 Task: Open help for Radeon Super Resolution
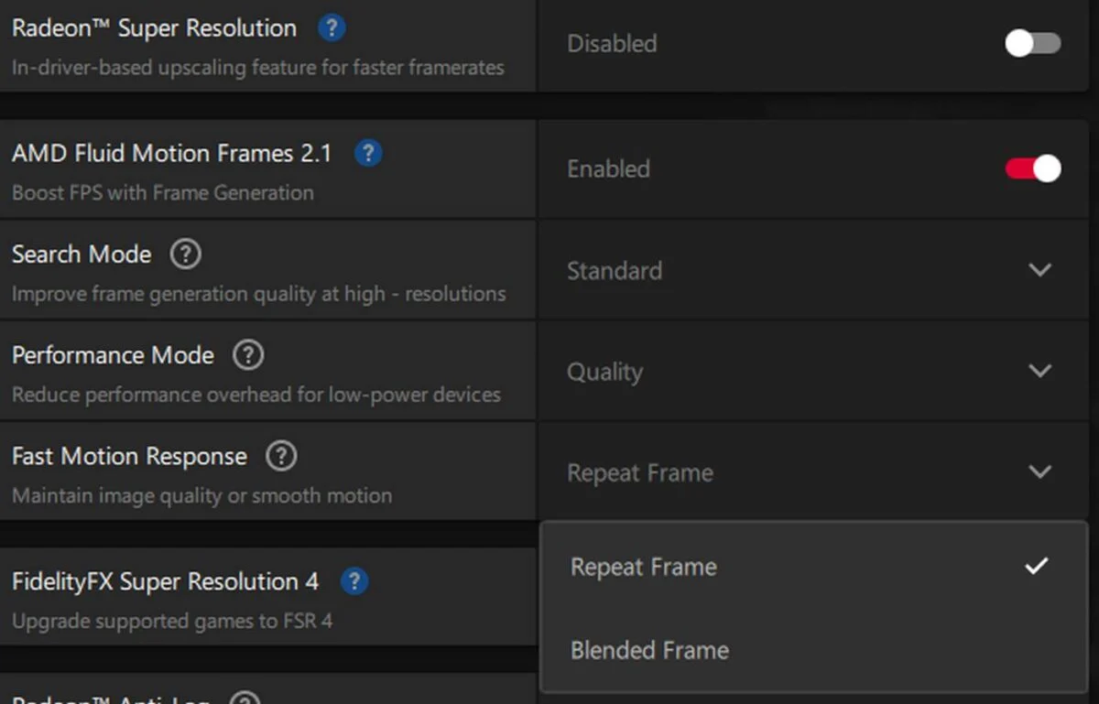pyautogui.click(x=332, y=28)
